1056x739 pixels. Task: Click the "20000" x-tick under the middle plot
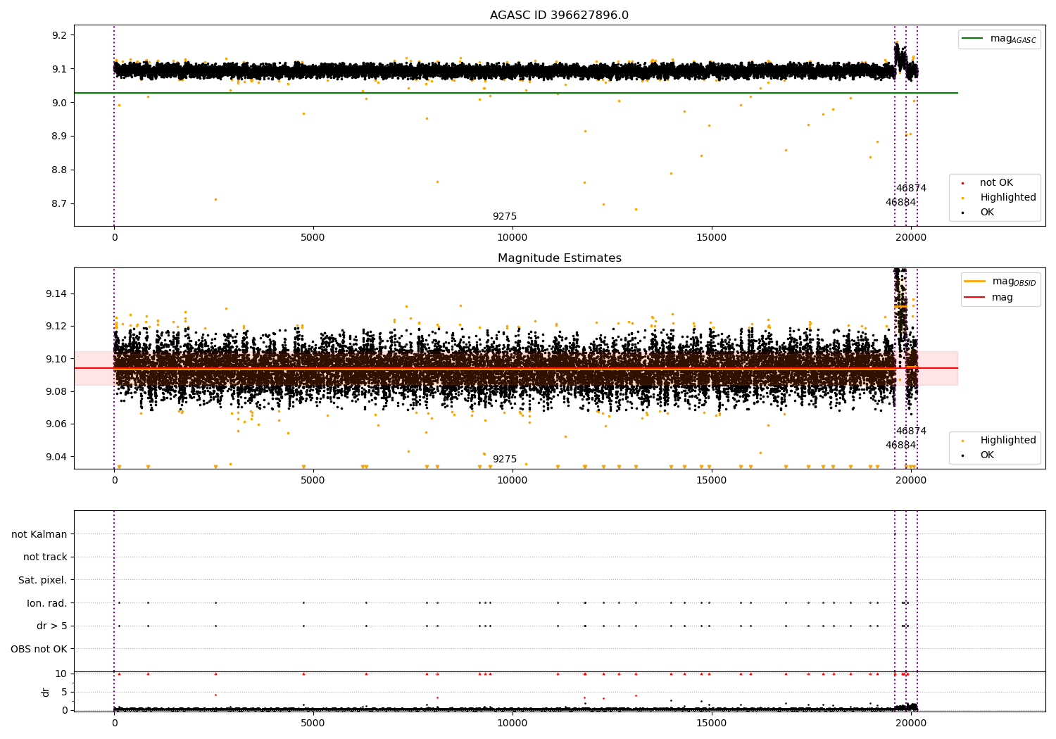click(911, 481)
